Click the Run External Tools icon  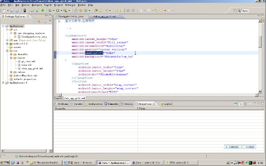[x=65, y=11]
